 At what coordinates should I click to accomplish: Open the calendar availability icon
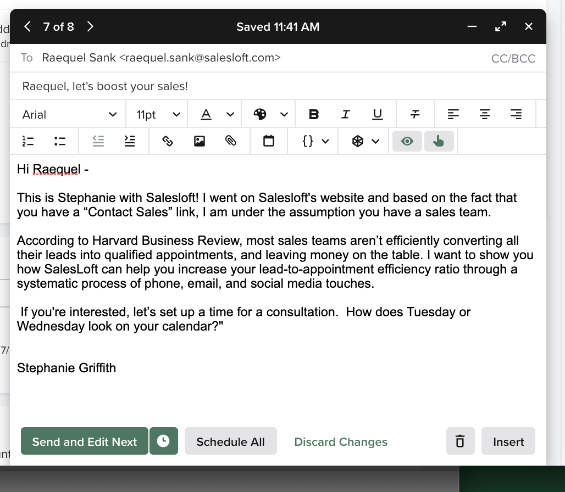tap(268, 141)
